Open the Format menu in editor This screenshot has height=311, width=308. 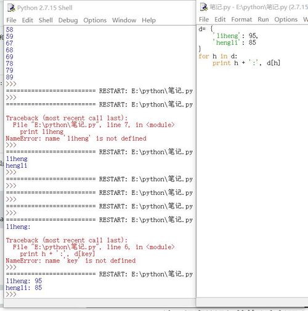(241, 20)
